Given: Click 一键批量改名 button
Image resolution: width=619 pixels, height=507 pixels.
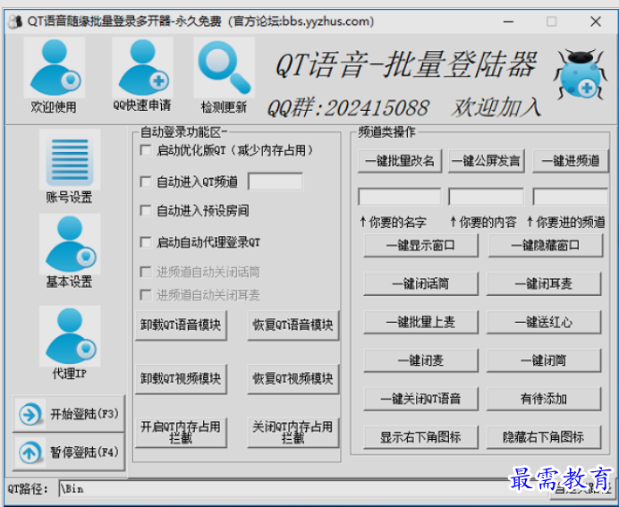Looking at the screenshot, I should click(400, 161).
